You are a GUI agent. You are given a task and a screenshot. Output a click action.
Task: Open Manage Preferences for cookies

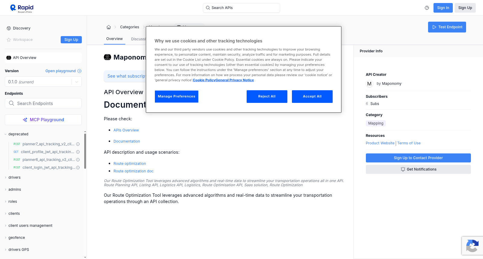click(177, 97)
